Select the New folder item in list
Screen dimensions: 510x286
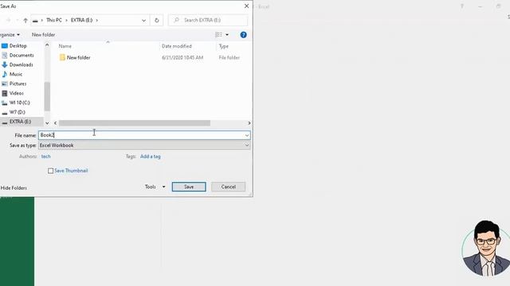(x=78, y=57)
